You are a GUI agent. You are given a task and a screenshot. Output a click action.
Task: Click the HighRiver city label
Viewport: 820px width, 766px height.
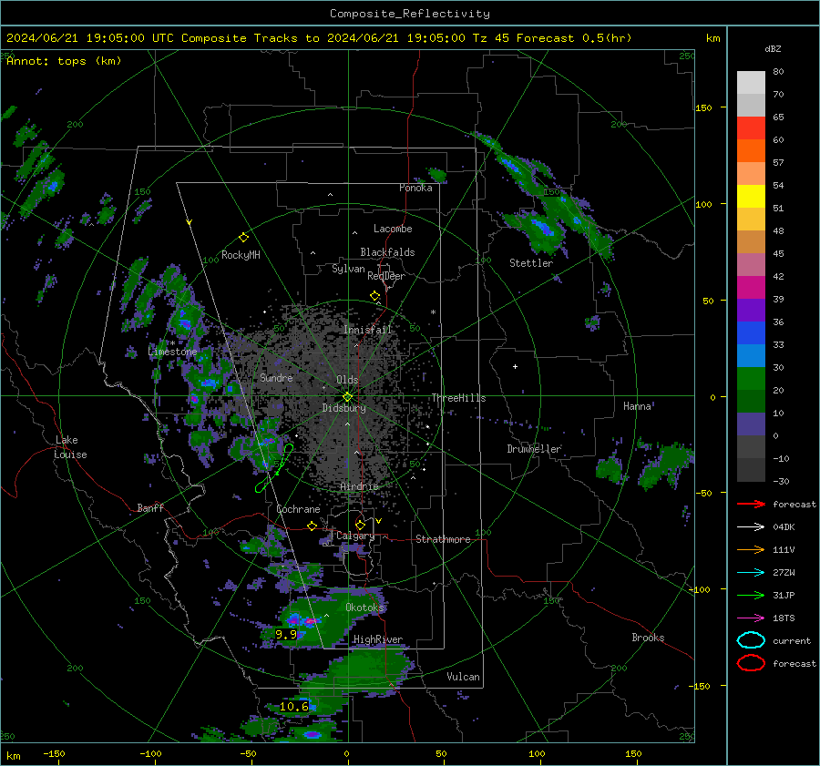(x=378, y=639)
